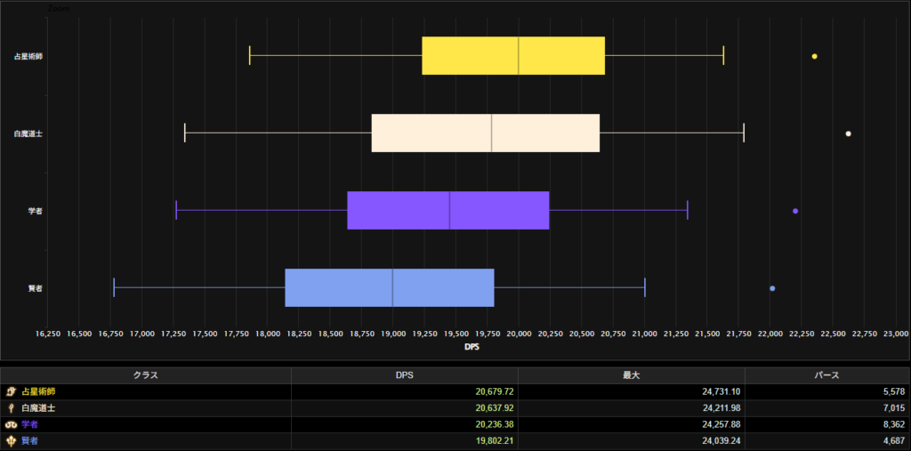The width and height of the screenshot is (911, 451).
Task: Sort the table by the パース column header
Action: coord(826,375)
